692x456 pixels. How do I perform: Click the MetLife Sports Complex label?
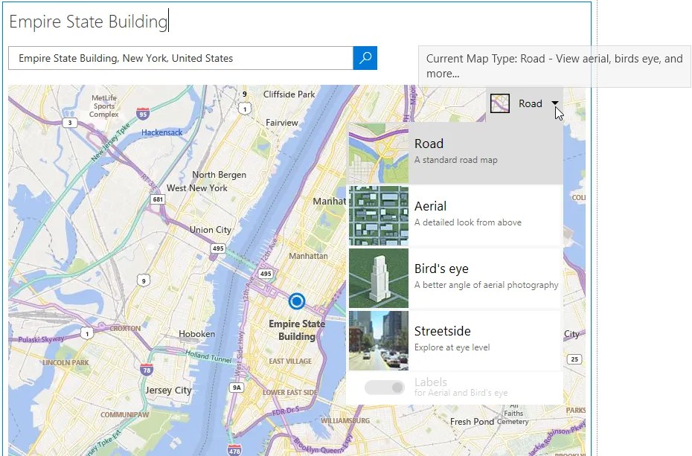tap(104, 106)
